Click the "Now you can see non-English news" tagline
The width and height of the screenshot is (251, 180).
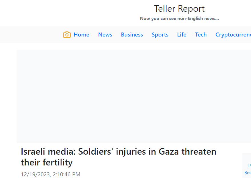pos(179,19)
